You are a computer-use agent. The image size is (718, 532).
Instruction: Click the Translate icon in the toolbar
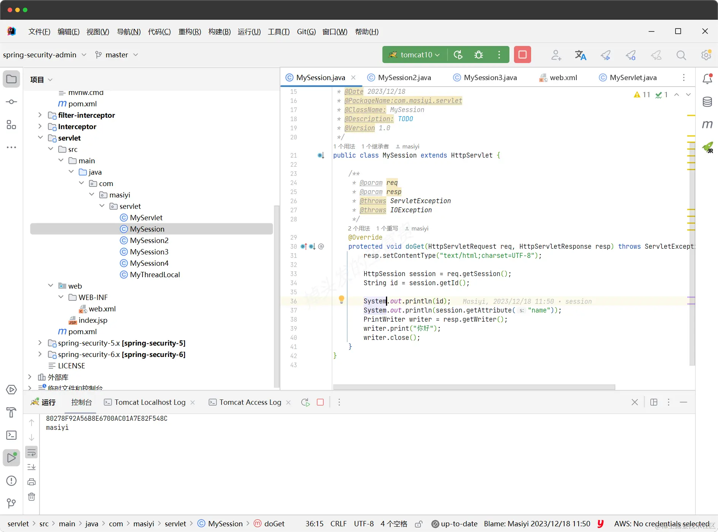click(580, 55)
